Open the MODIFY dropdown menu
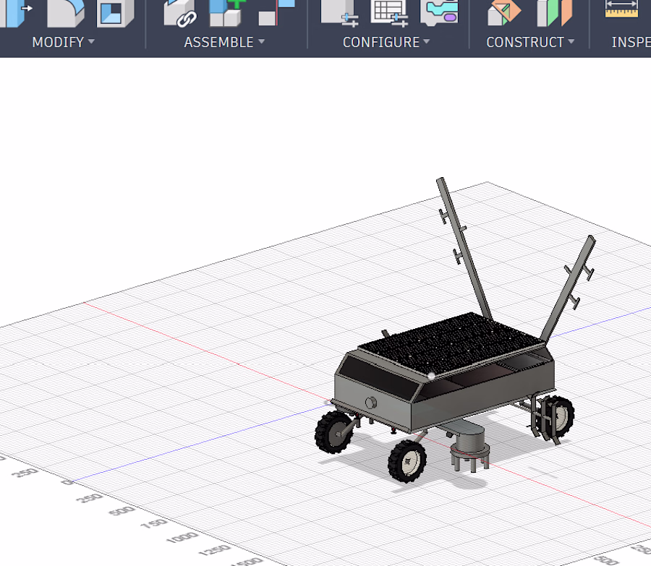The height and width of the screenshot is (566, 651). pos(63,42)
